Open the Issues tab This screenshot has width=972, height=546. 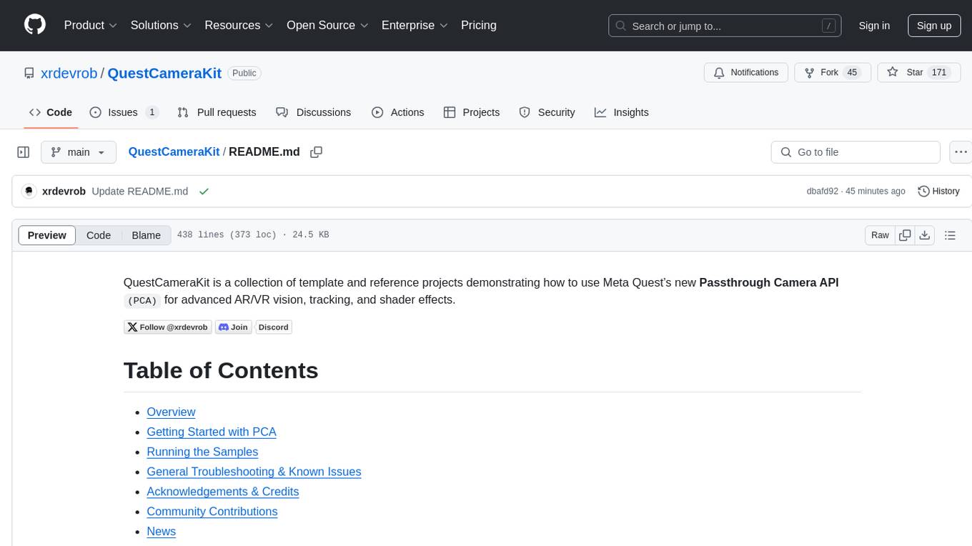pyautogui.click(x=124, y=112)
